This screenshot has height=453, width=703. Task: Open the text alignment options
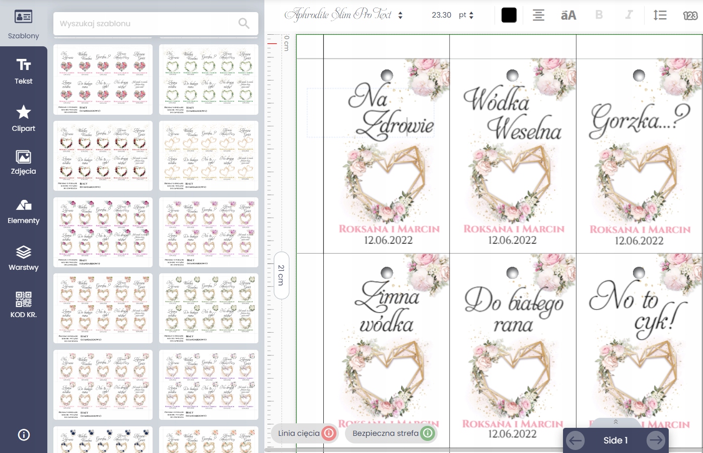[538, 15]
